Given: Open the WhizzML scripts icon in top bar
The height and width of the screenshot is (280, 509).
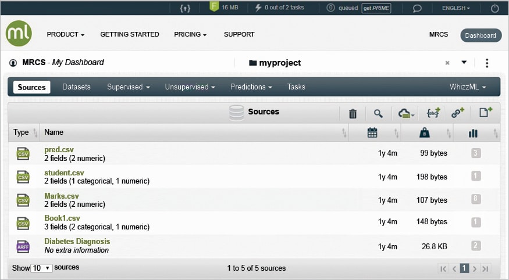Looking at the screenshot, I should point(185,8).
